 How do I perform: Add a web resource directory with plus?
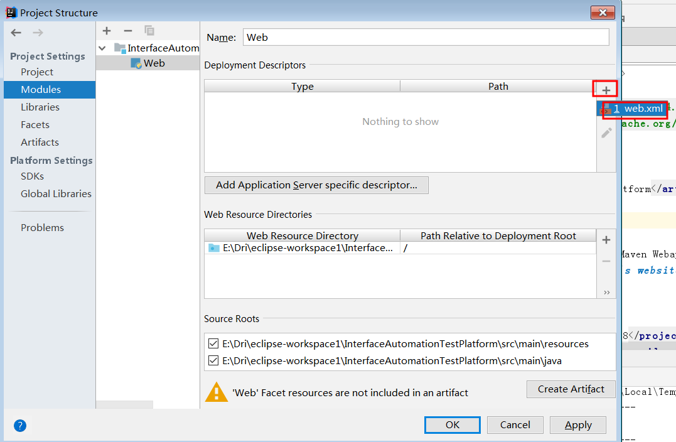[606, 240]
